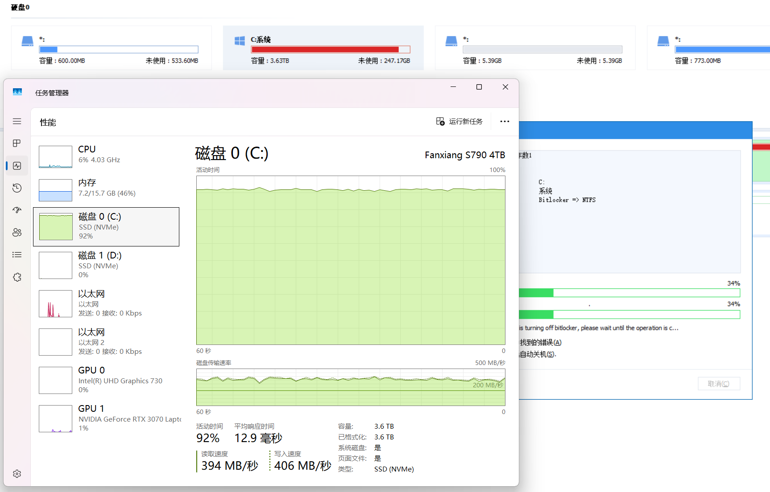Click the 5.39GB partition usage bar
The width and height of the screenshot is (770, 492).
pyautogui.click(x=542, y=49)
